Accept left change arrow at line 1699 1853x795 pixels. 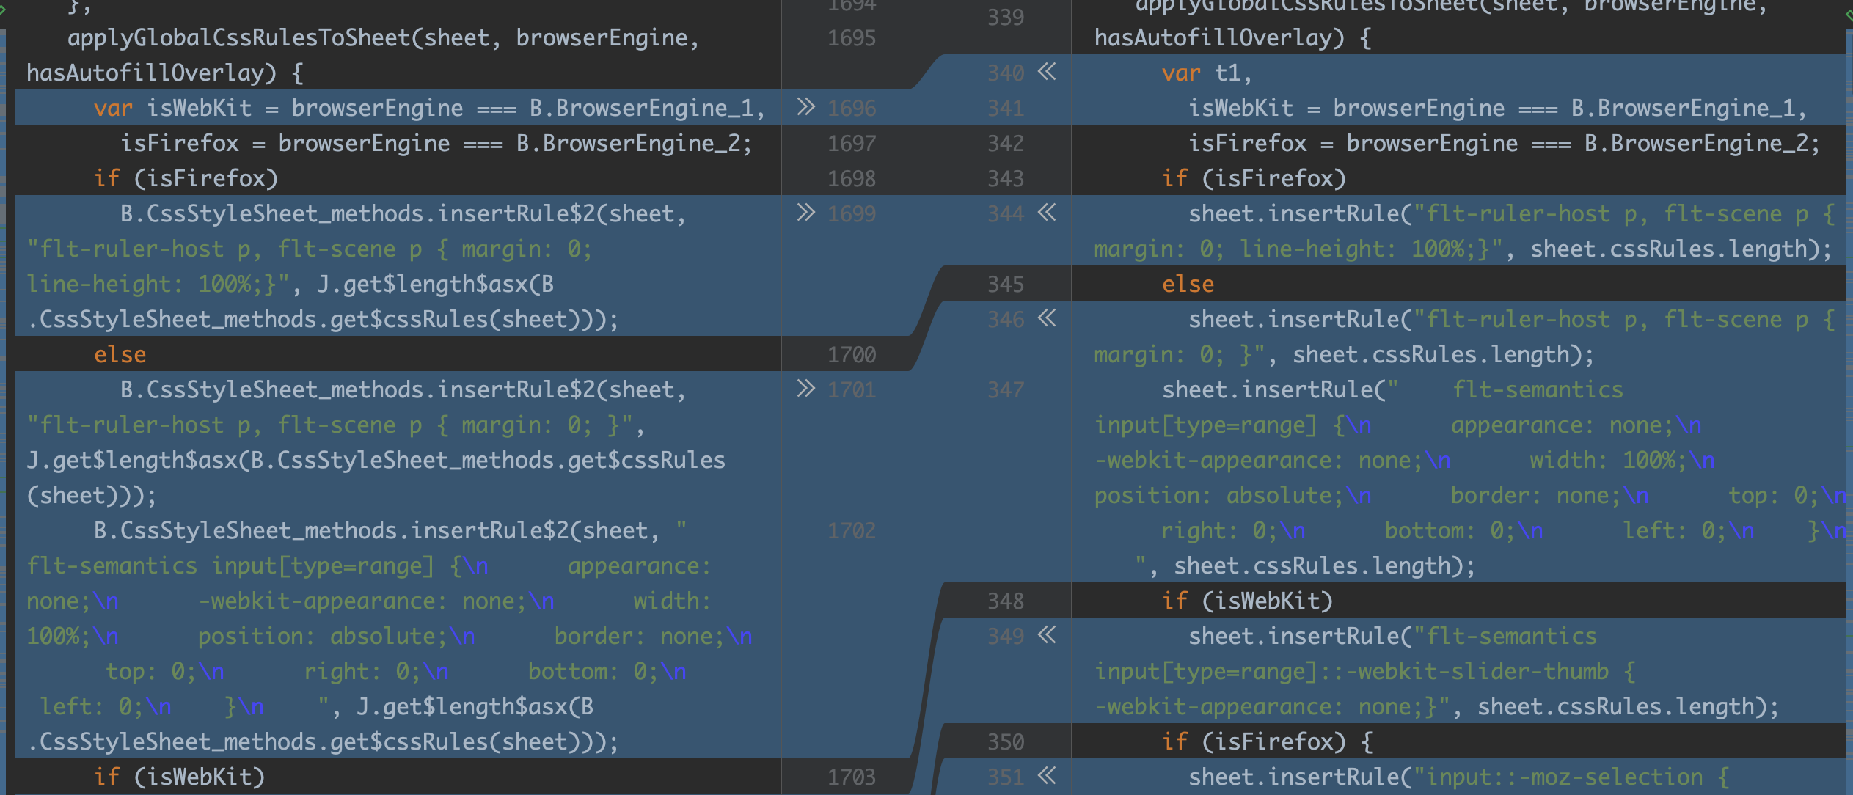[805, 213]
